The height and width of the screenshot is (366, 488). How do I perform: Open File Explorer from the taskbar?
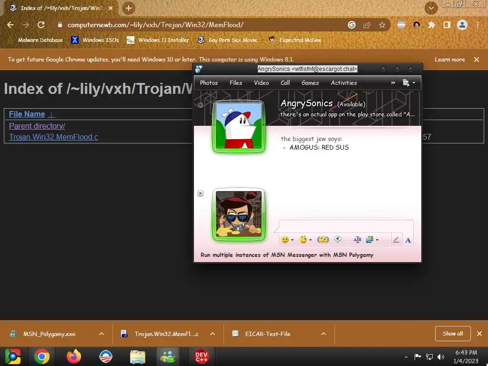point(138,356)
